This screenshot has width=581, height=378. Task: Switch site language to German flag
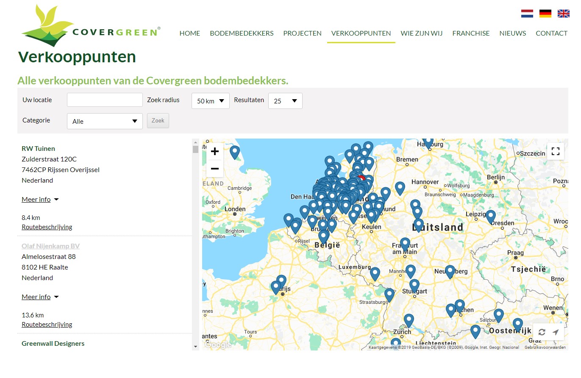(x=545, y=14)
